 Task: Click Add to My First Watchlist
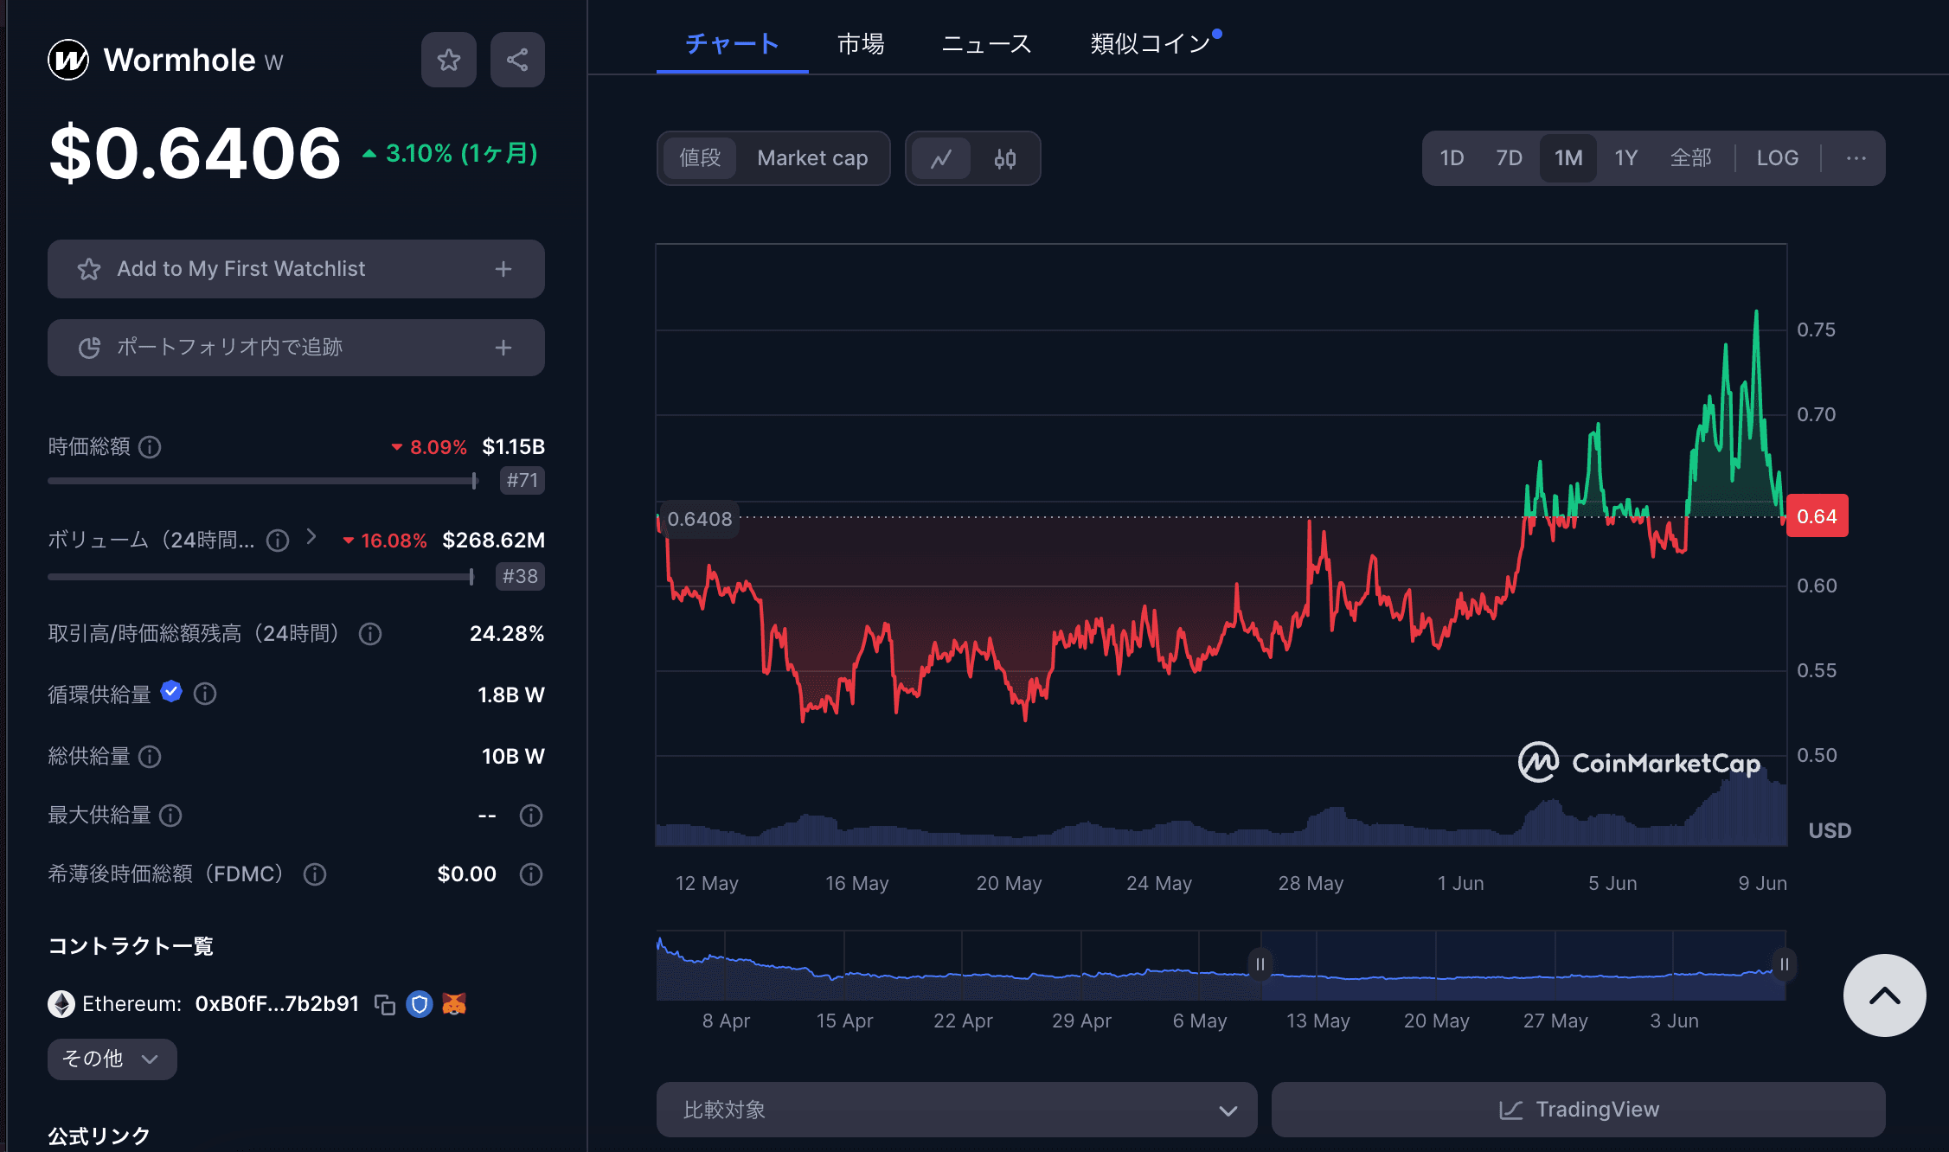tap(296, 269)
